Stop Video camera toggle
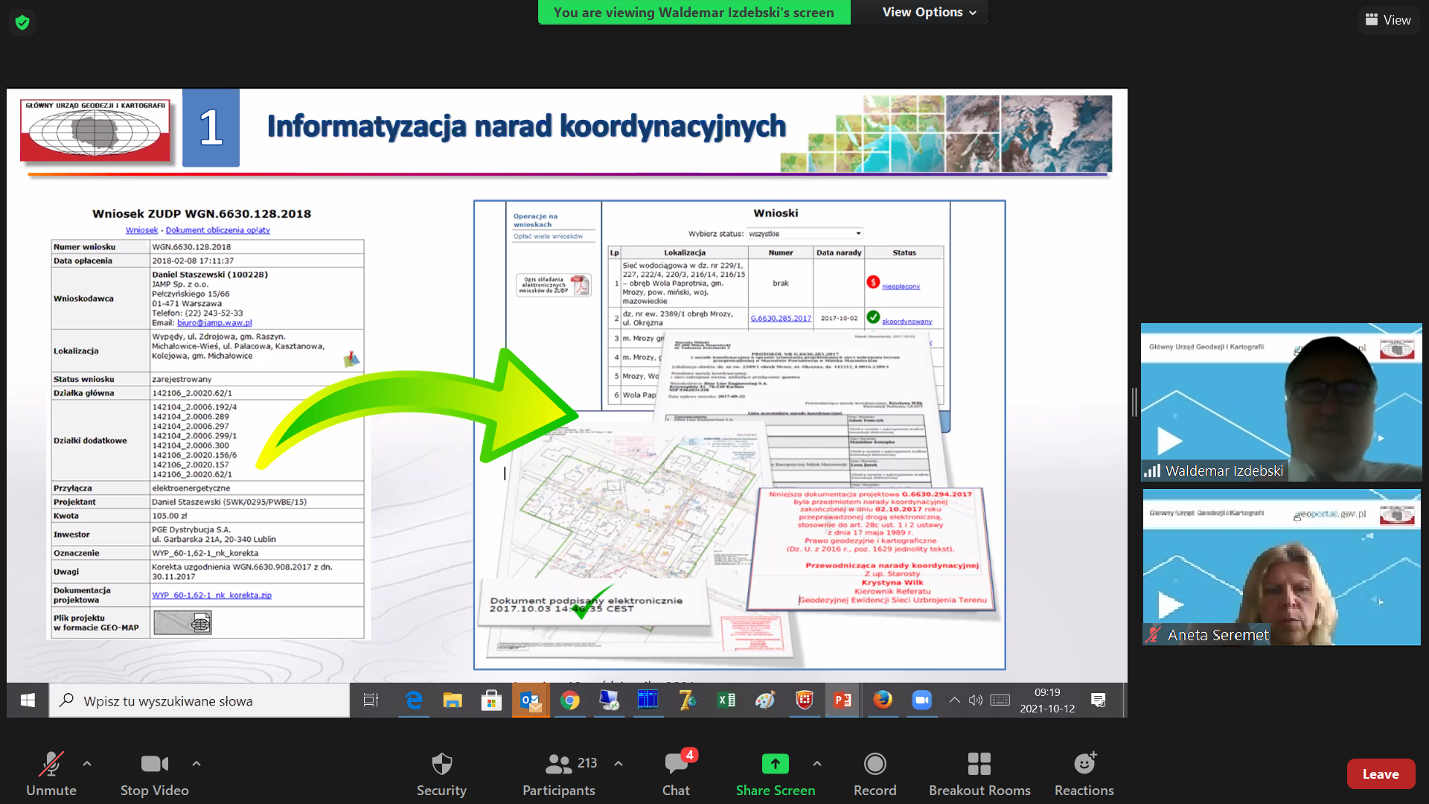The width and height of the screenshot is (1429, 804). point(154,774)
